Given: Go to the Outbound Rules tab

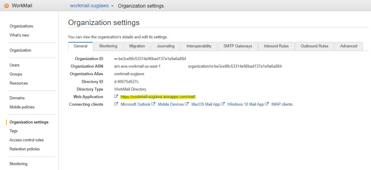Looking at the screenshot, I should coord(314,46).
